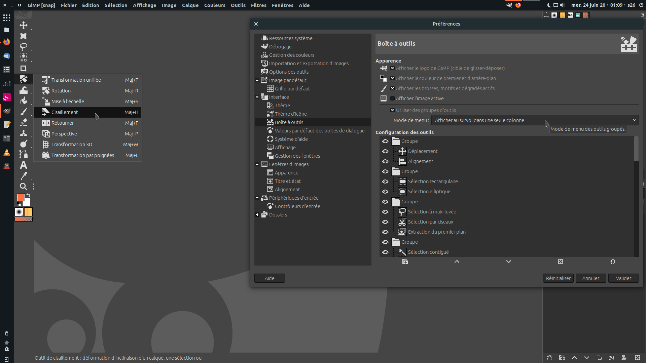
Task: Open the Filtres menu
Action: pos(258,5)
